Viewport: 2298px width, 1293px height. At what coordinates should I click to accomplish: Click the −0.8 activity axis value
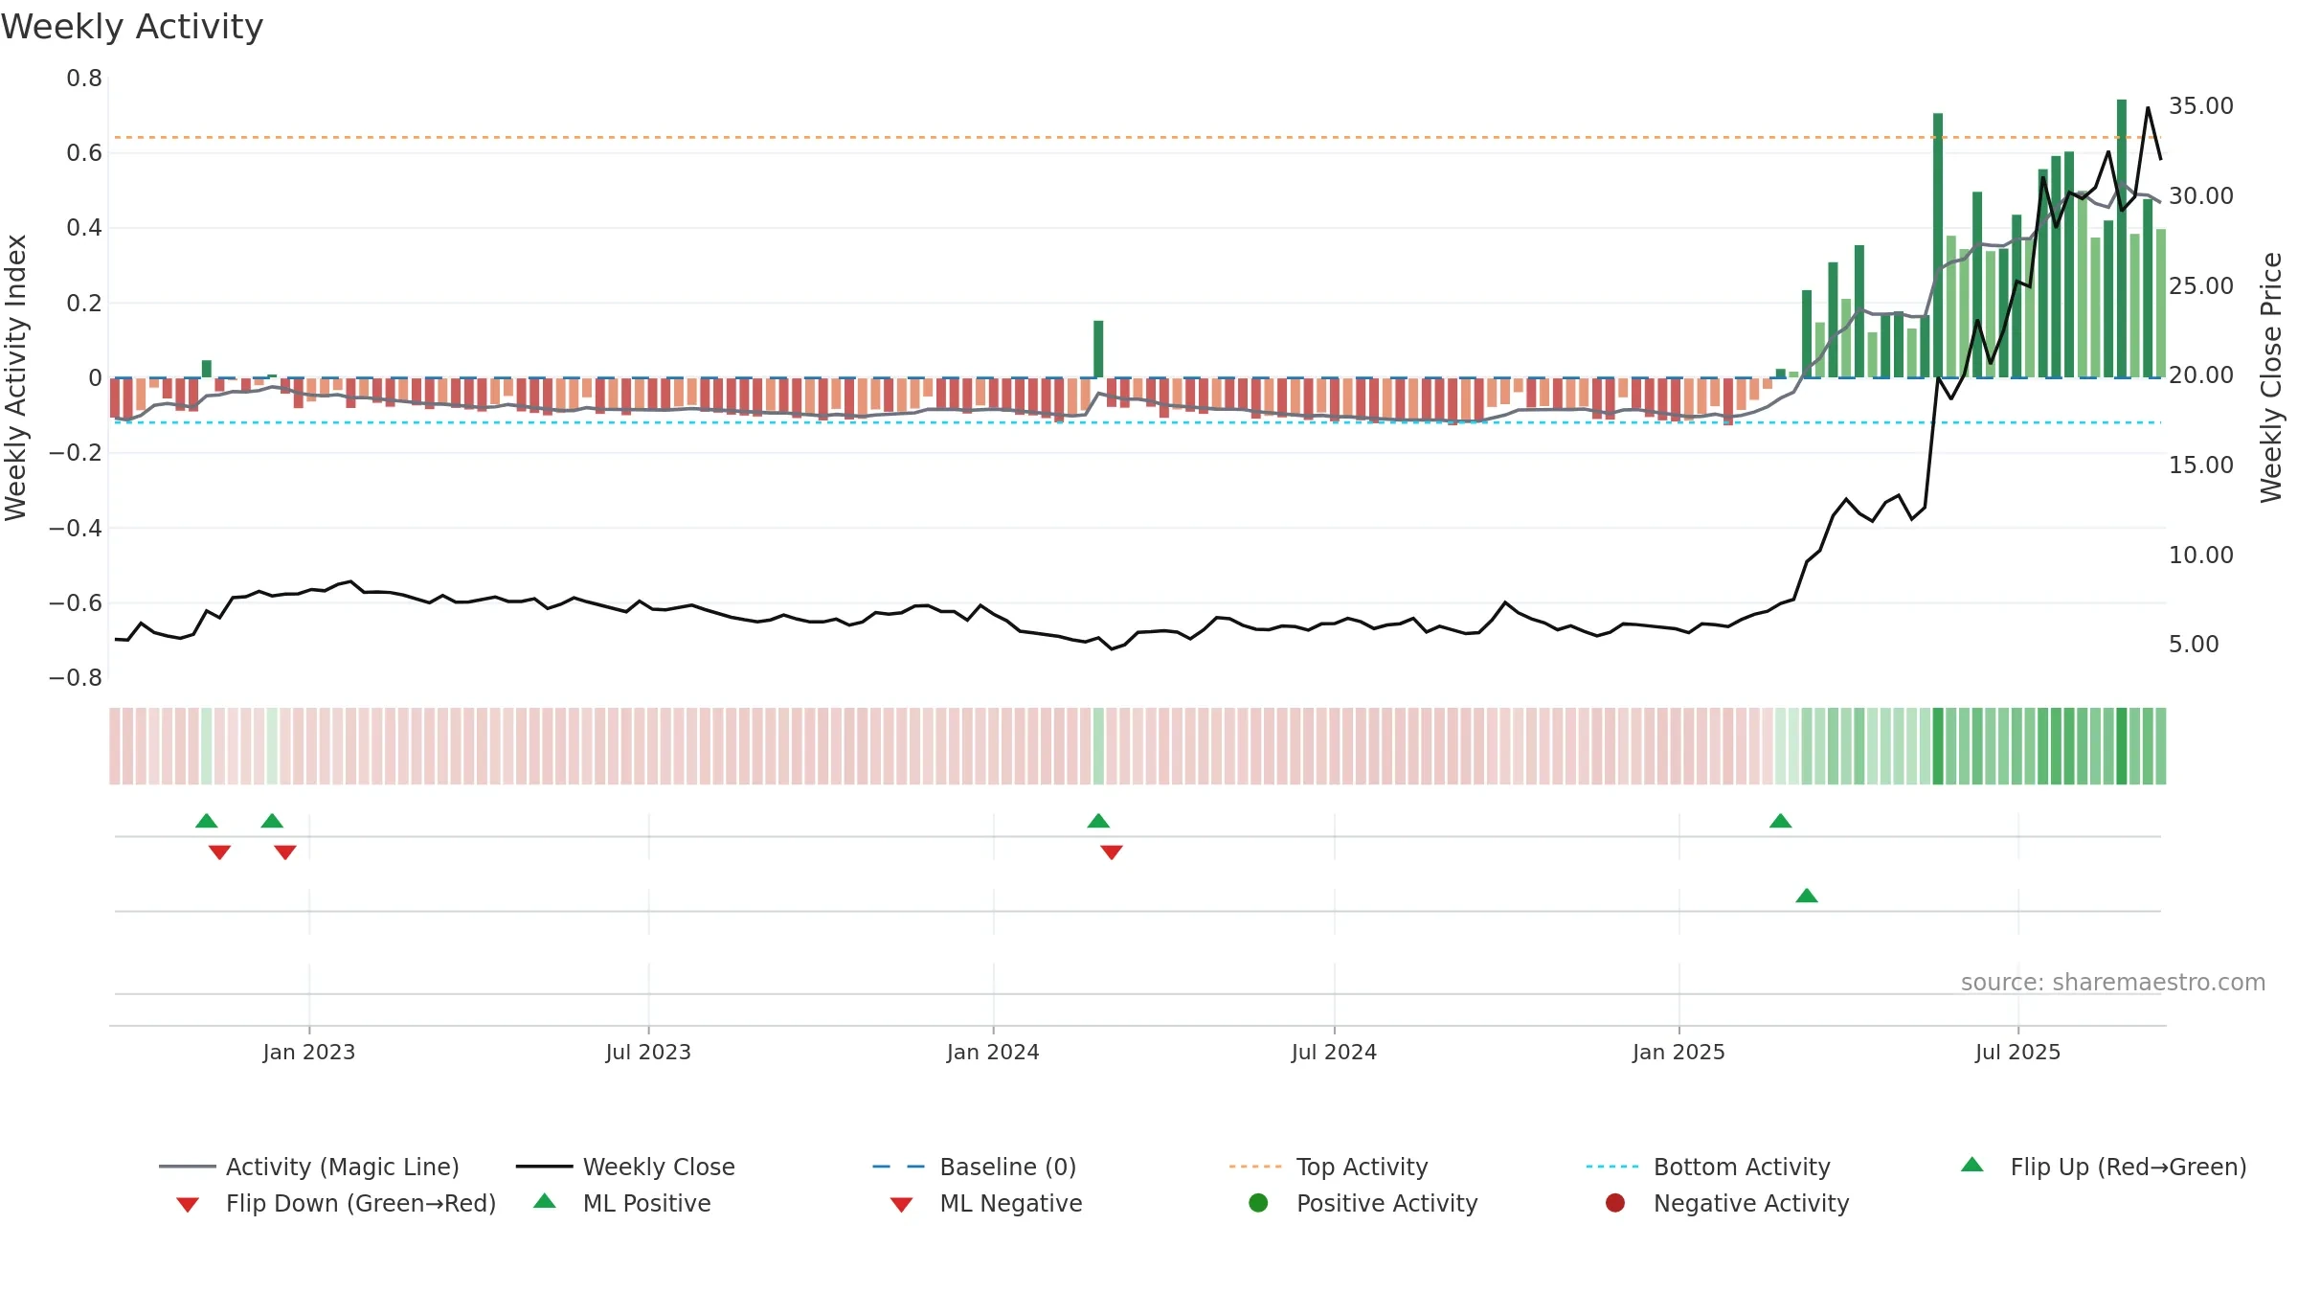[x=76, y=678]
